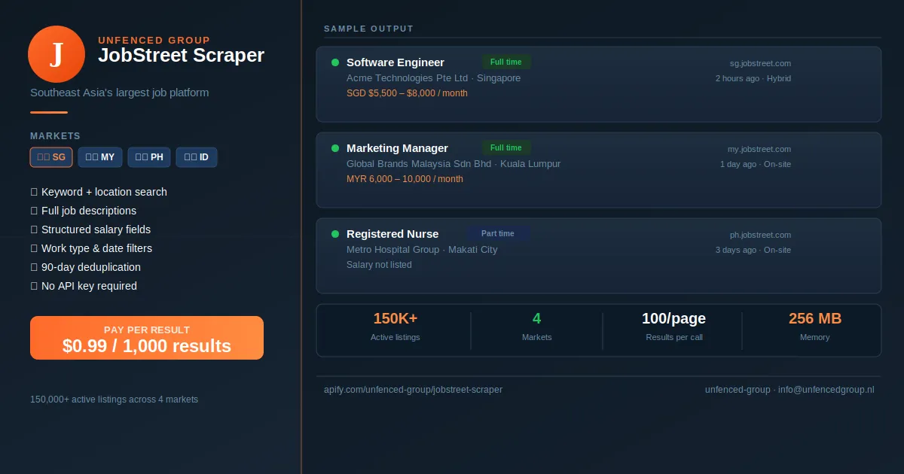Click the orange J logo circle
This screenshot has height=474, width=904.
pyautogui.click(x=56, y=54)
